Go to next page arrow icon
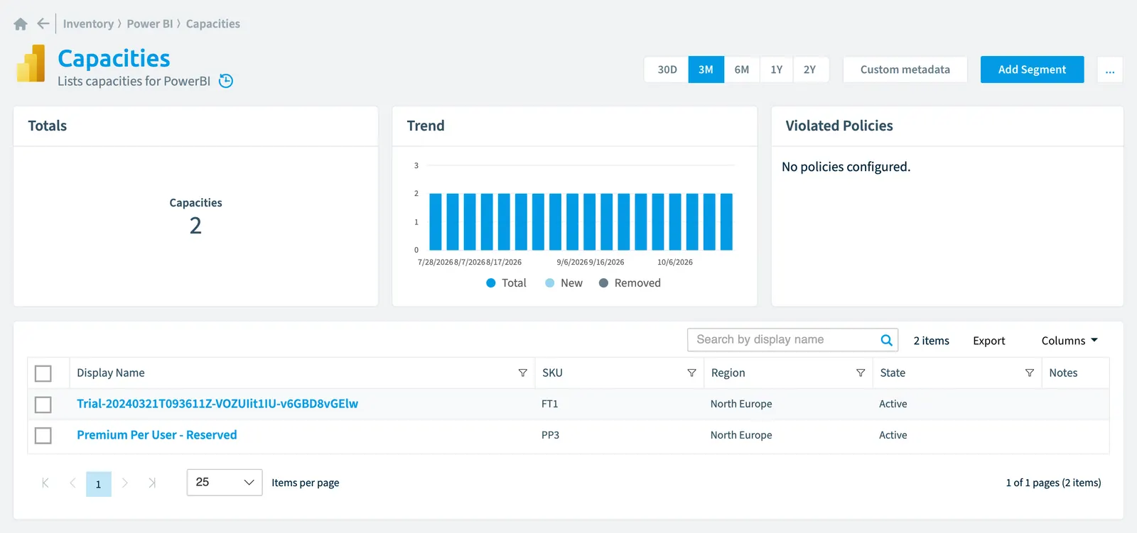1137x533 pixels. [x=125, y=483]
